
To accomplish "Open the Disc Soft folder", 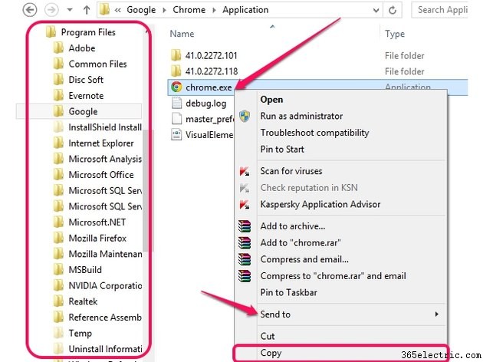I will 86,80.
